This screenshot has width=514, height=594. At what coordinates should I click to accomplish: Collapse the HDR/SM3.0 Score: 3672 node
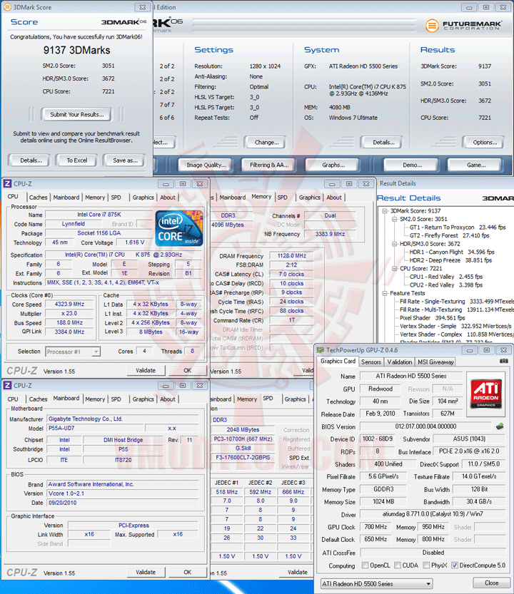pyautogui.click(x=394, y=244)
